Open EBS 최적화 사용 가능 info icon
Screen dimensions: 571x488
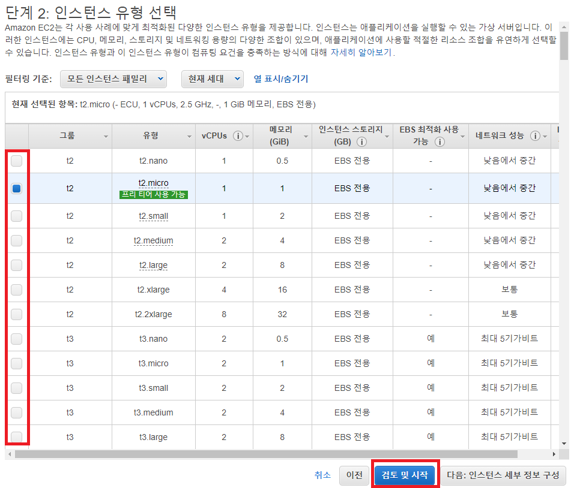(440, 142)
